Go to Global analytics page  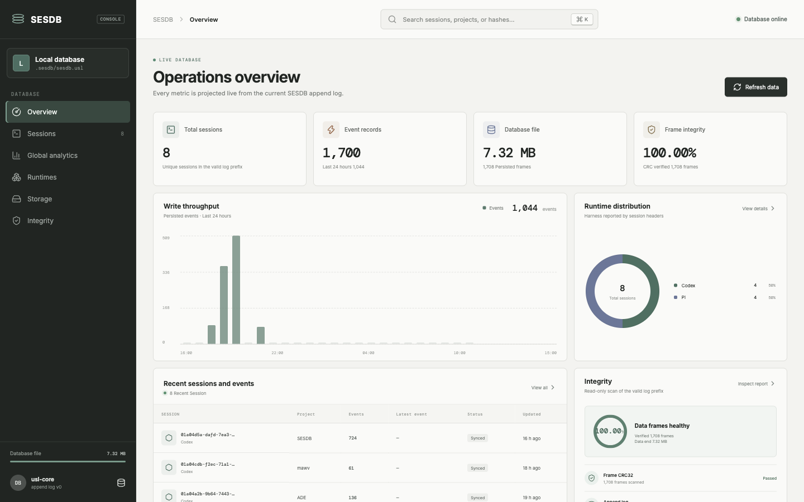tap(68, 156)
